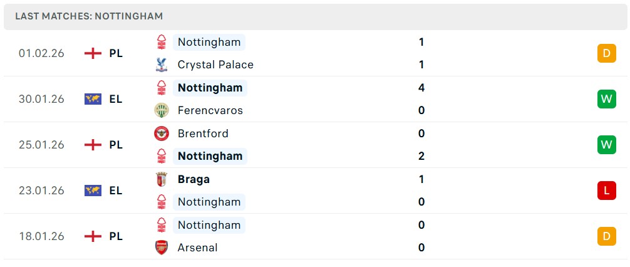
Task: Select the 25.01.26 match date
Action: click(x=41, y=145)
